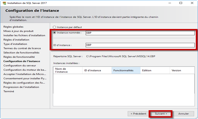Maximize the installation window

point(181,3)
